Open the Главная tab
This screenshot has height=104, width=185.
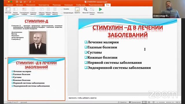coord(10,5)
